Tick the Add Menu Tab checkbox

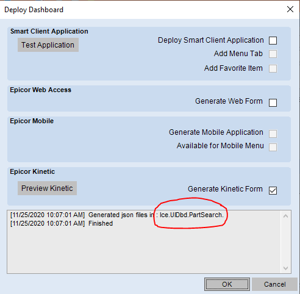[273, 54]
